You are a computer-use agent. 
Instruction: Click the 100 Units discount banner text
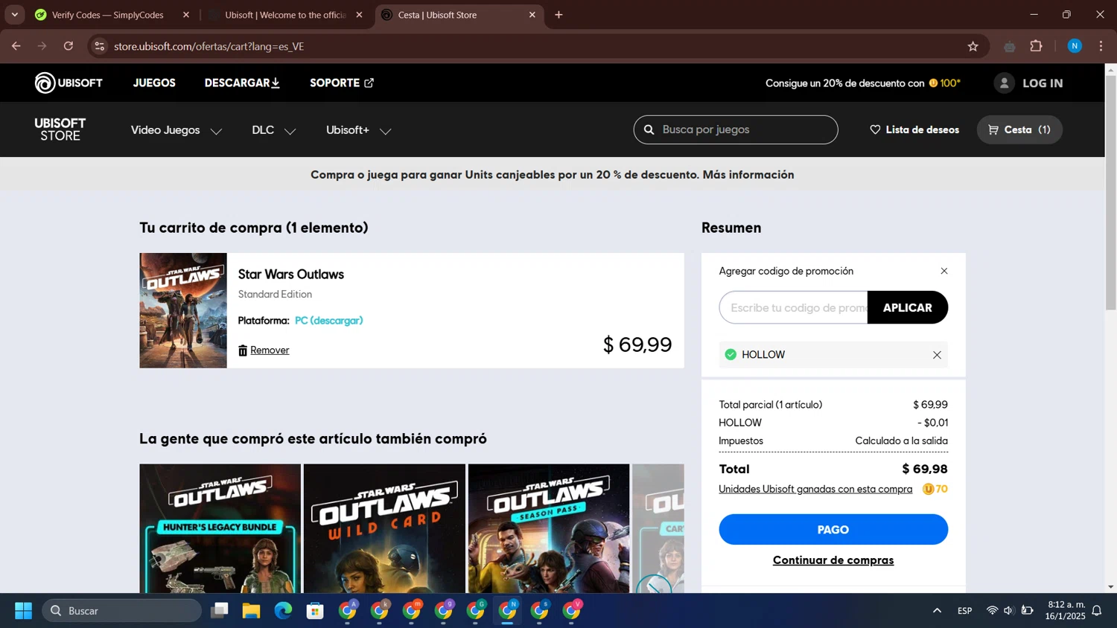(863, 83)
